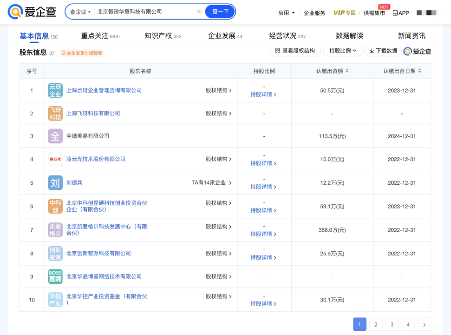This screenshot has width=451, height=335.
Task: Switch to the 企业发展 tab
Action: pyautogui.click(x=225, y=36)
